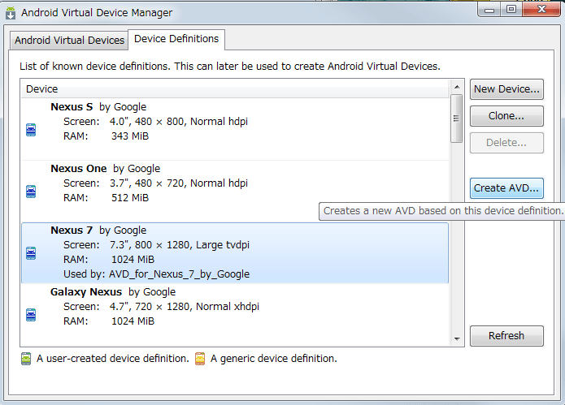565x405 pixels.
Task: Click the green user-created definition legend icon
Action: (x=26, y=359)
